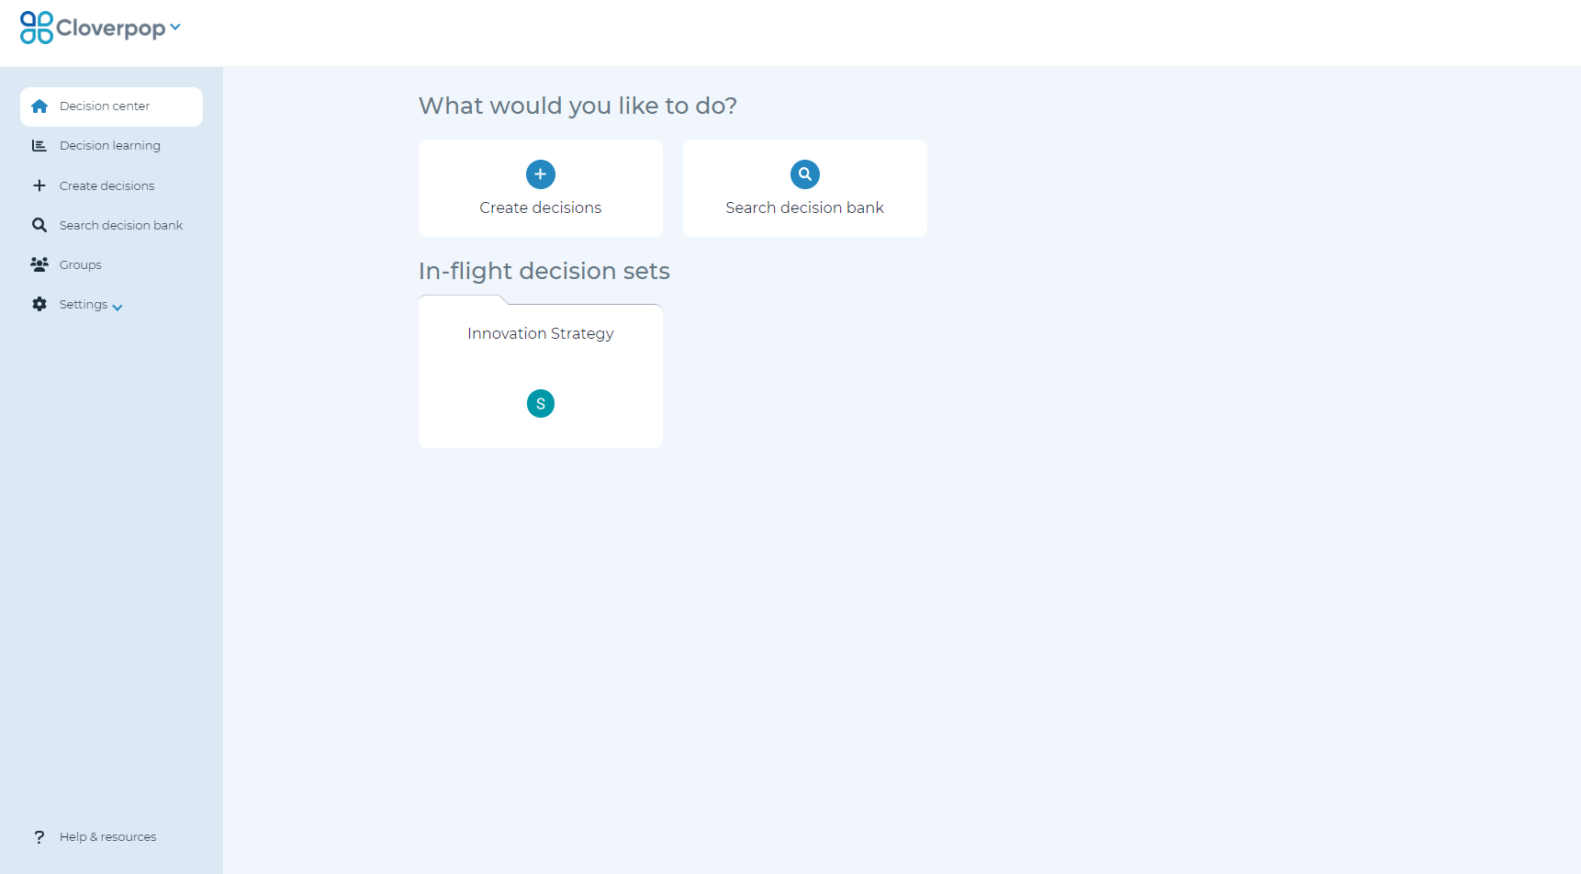
Task: Open Groups in the sidebar
Action: (81, 264)
